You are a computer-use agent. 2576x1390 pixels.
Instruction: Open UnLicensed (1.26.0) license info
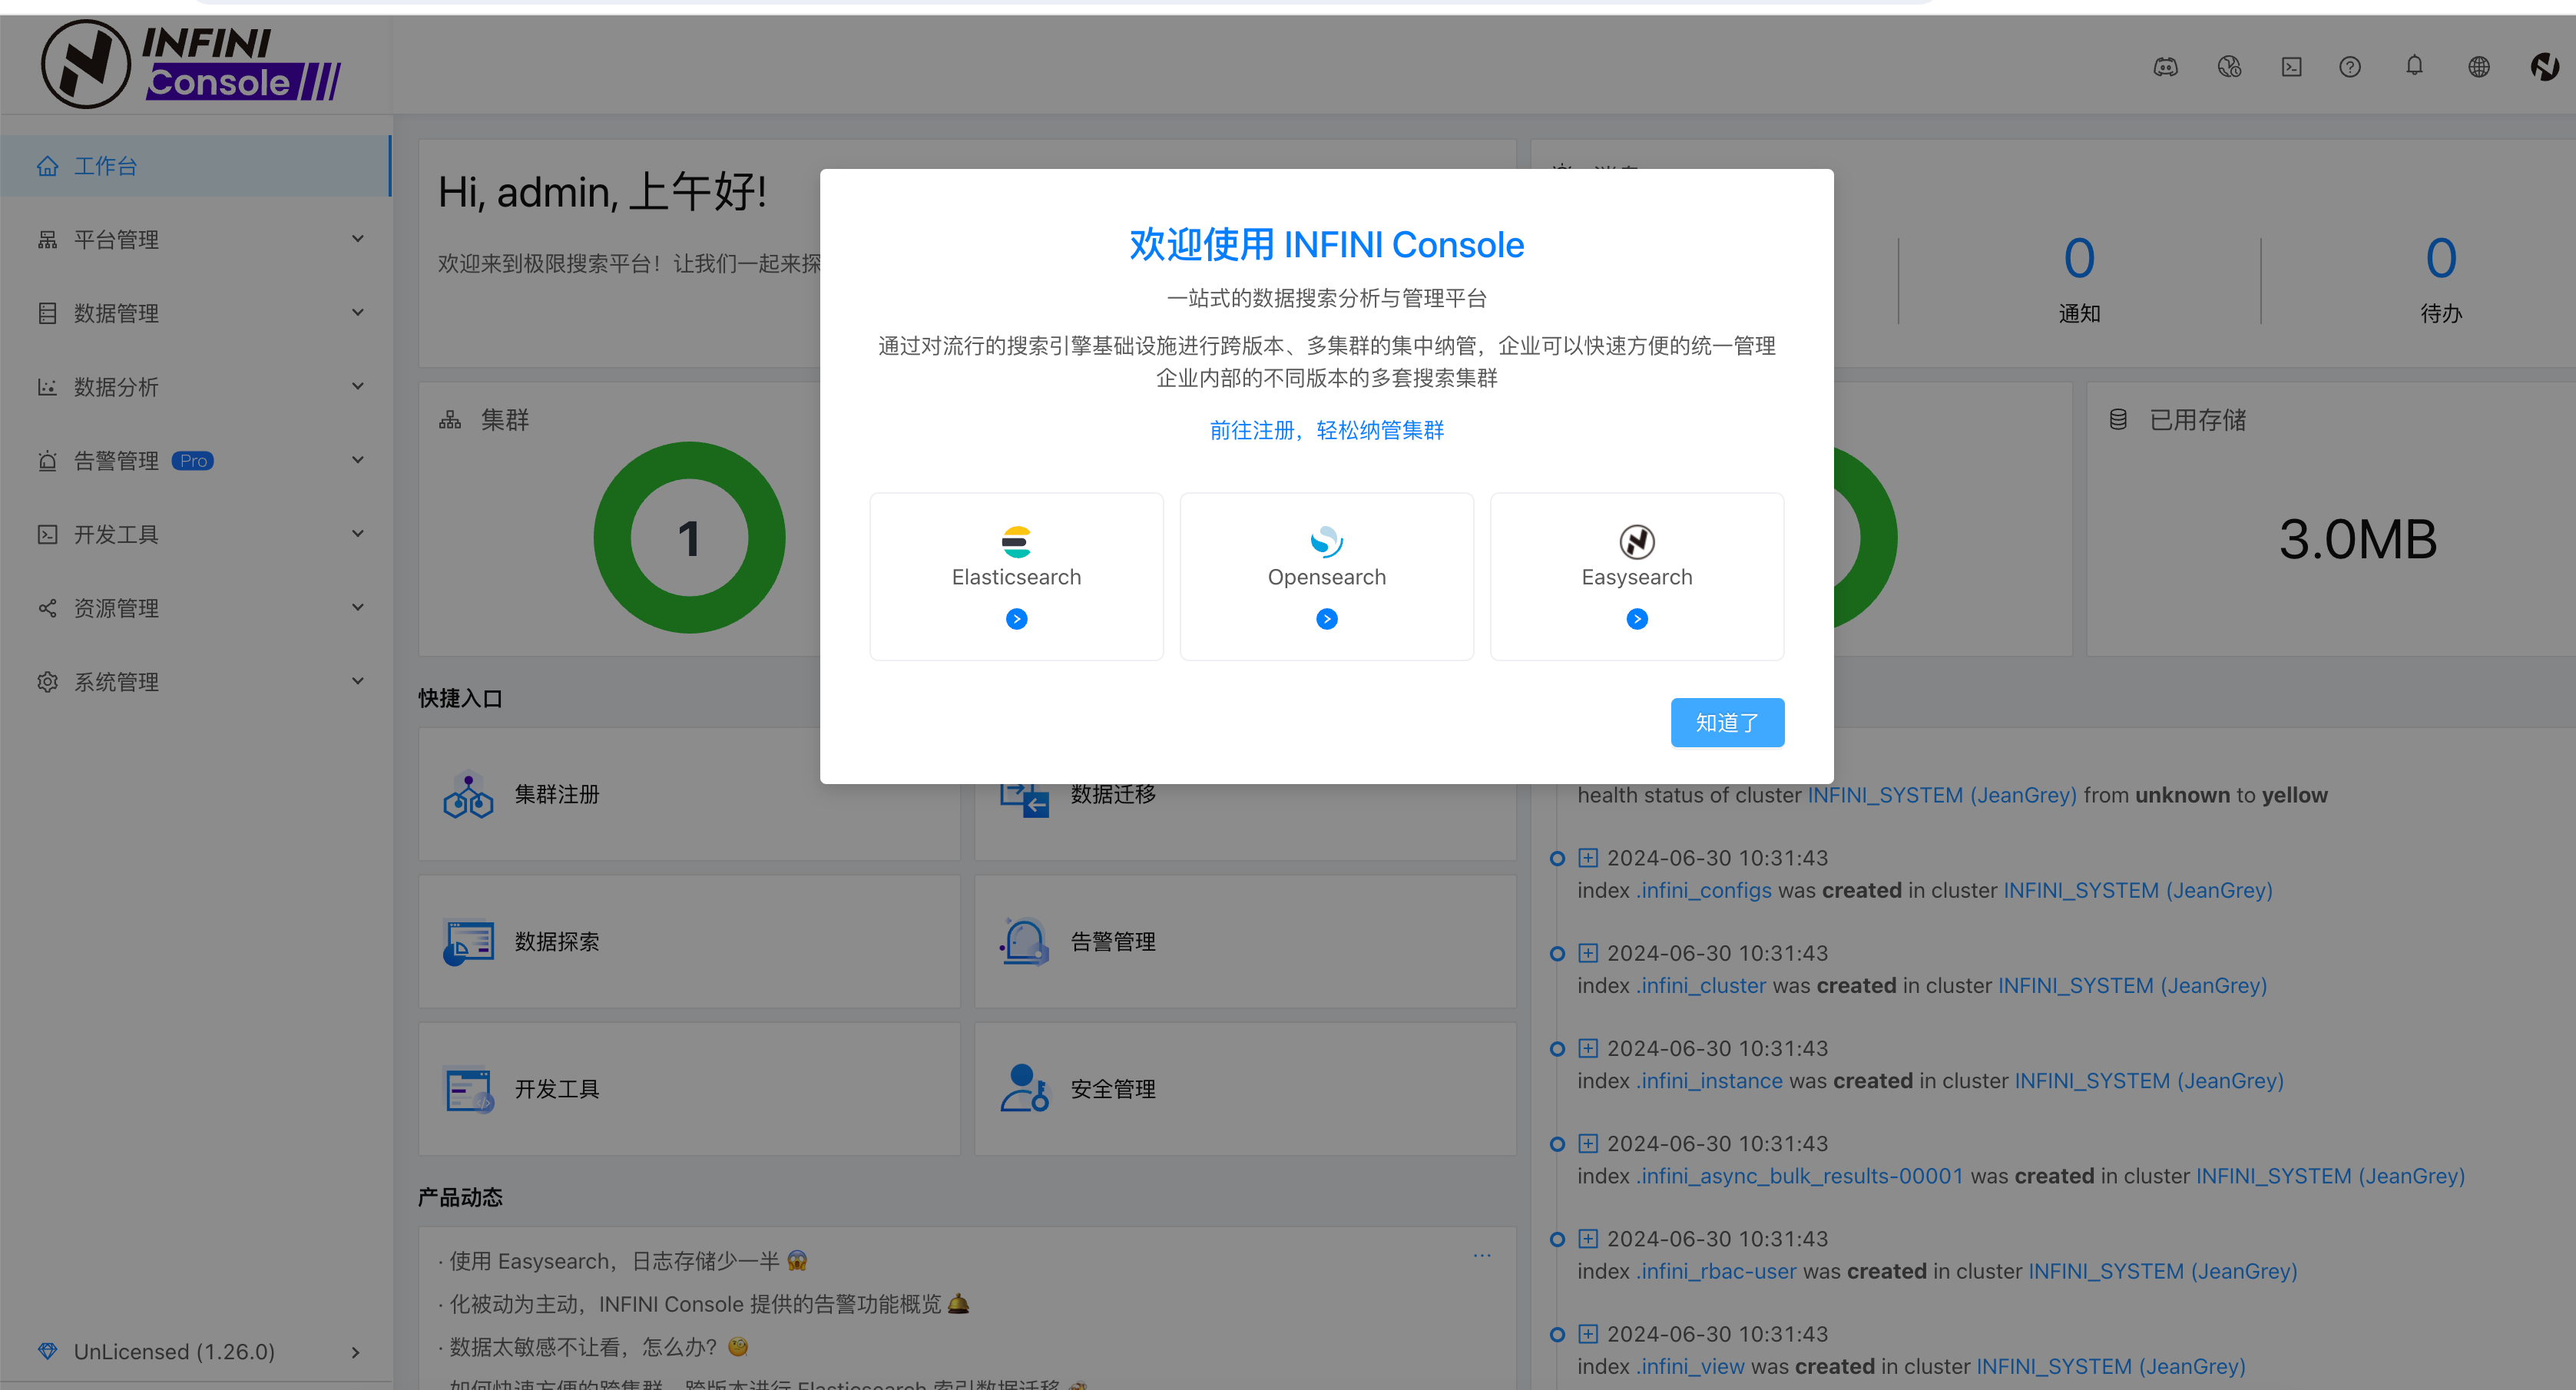click(x=197, y=1351)
